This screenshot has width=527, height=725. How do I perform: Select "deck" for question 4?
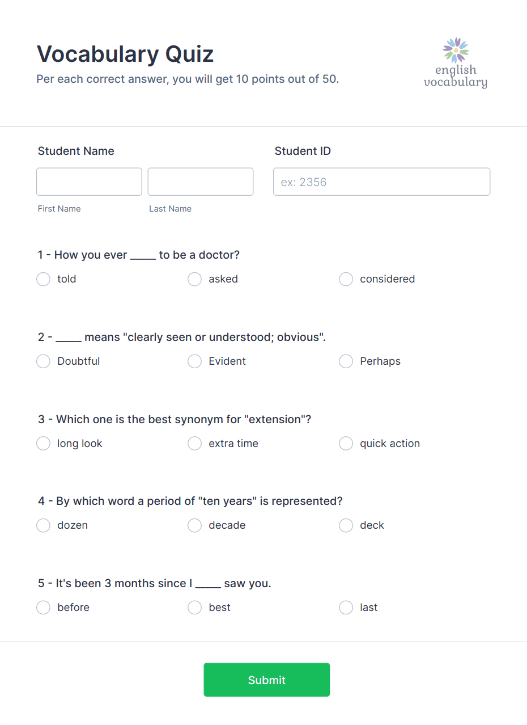pyautogui.click(x=346, y=525)
